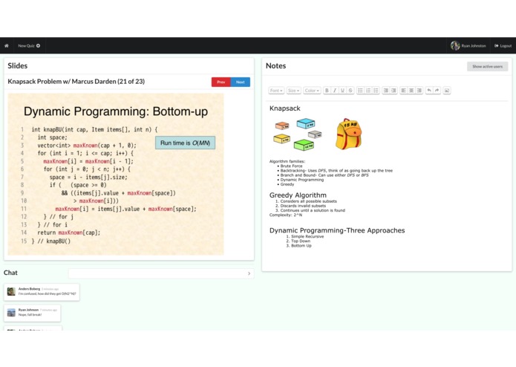Click Anders Boberg's chat avatar
The height and width of the screenshot is (367, 516).
pyautogui.click(x=11, y=292)
